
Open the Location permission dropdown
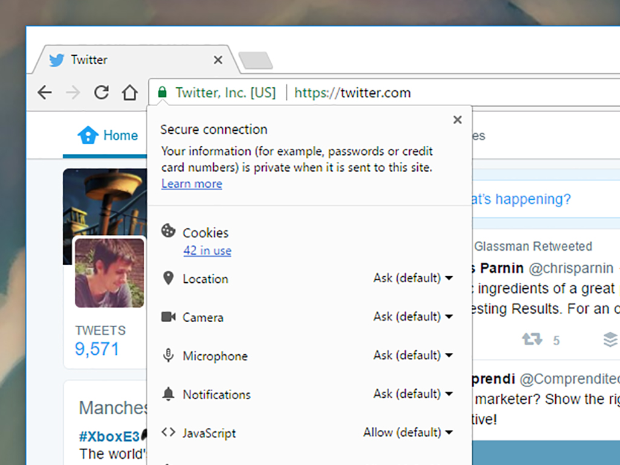coord(413,279)
